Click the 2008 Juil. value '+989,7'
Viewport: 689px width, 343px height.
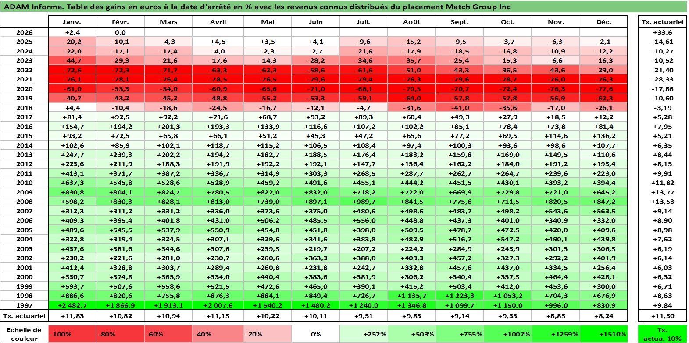click(364, 202)
